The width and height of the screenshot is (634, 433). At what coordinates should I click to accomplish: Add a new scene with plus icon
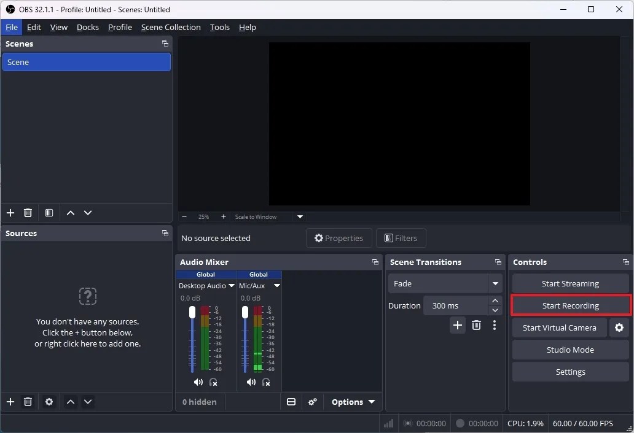coord(10,213)
